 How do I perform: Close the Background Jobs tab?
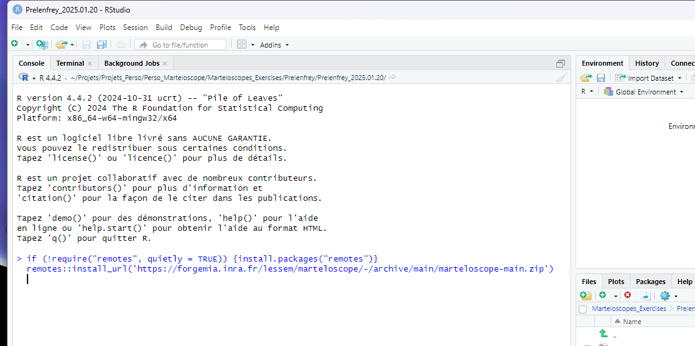pyautogui.click(x=164, y=63)
